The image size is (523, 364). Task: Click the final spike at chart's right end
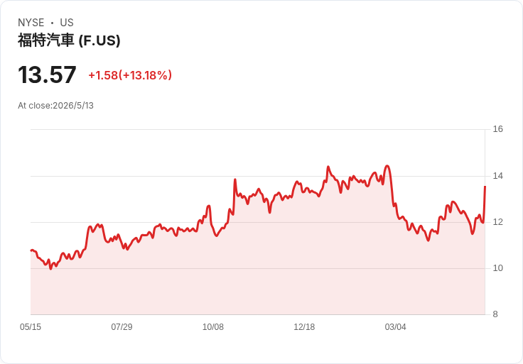(x=485, y=187)
